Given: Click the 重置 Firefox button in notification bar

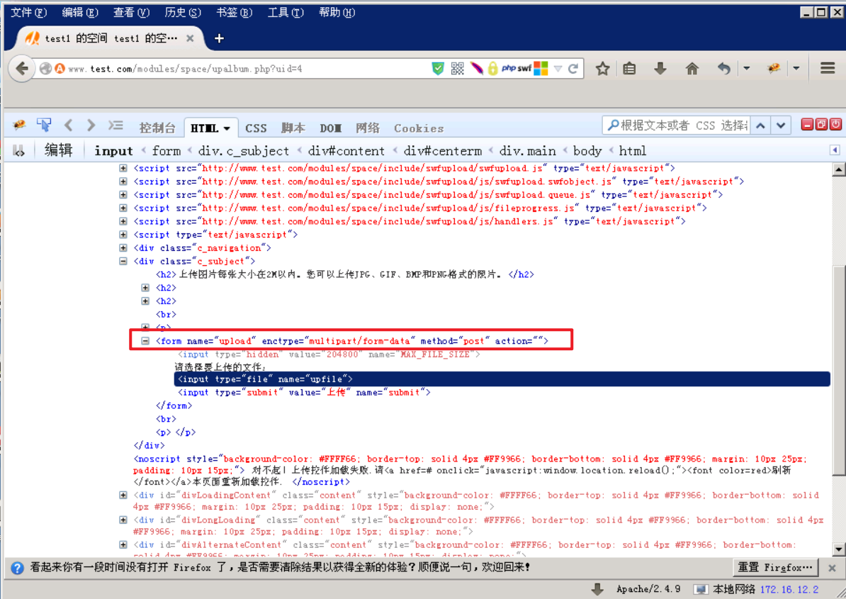Looking at the screenshot, I should [x=774, y=567].
